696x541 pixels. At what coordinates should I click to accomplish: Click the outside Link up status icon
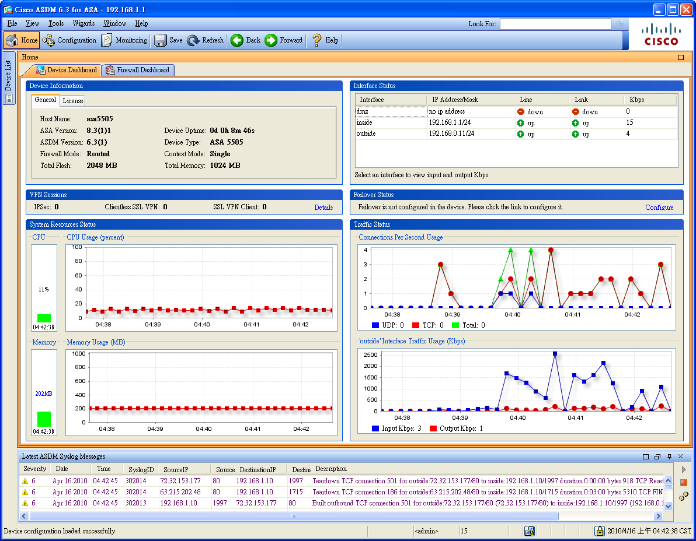(575, 134)
